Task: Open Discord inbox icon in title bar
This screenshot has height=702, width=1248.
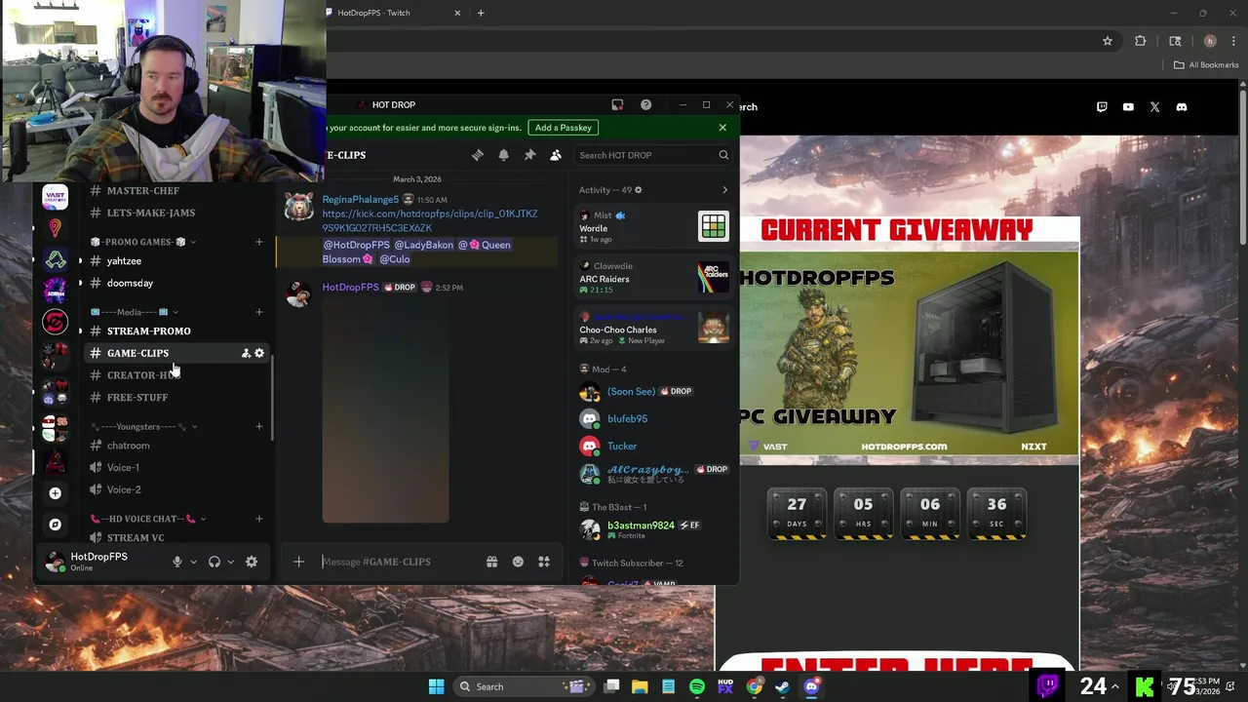Action: (617, 104)
